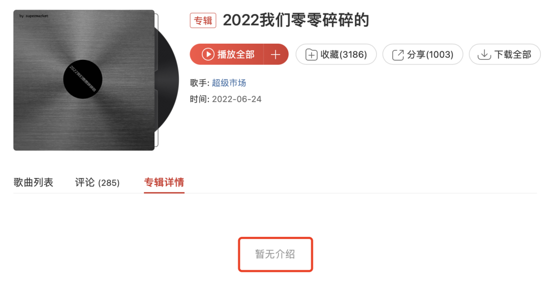The image size is (549, 285).
Task: Open artist page 超级市场
Action: (x=229, y=83)
